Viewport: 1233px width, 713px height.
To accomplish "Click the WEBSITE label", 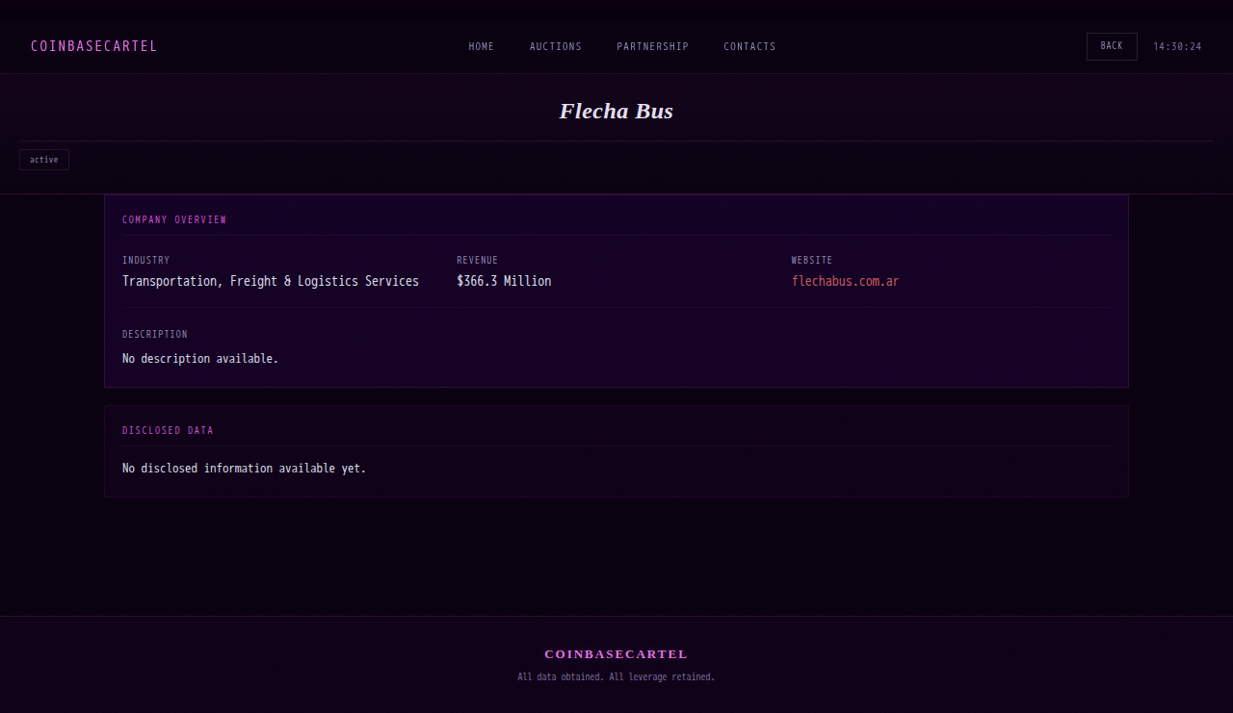I will click(812, 260).
